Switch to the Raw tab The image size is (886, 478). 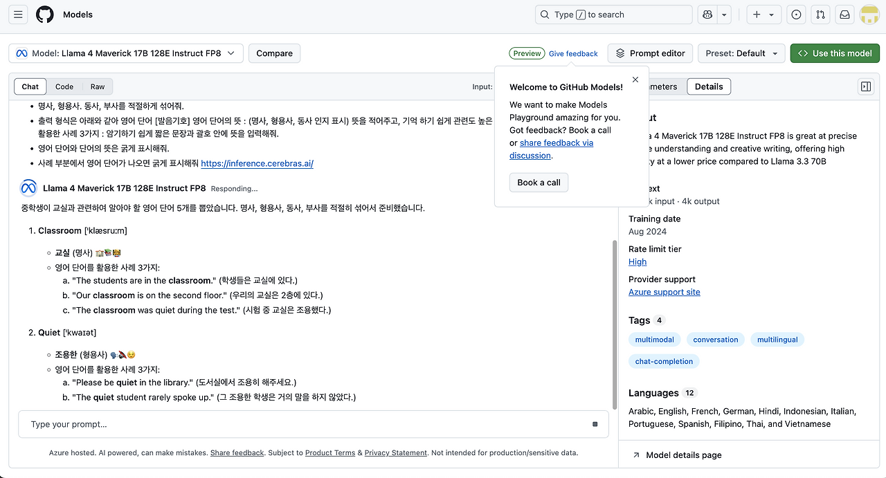98,86
